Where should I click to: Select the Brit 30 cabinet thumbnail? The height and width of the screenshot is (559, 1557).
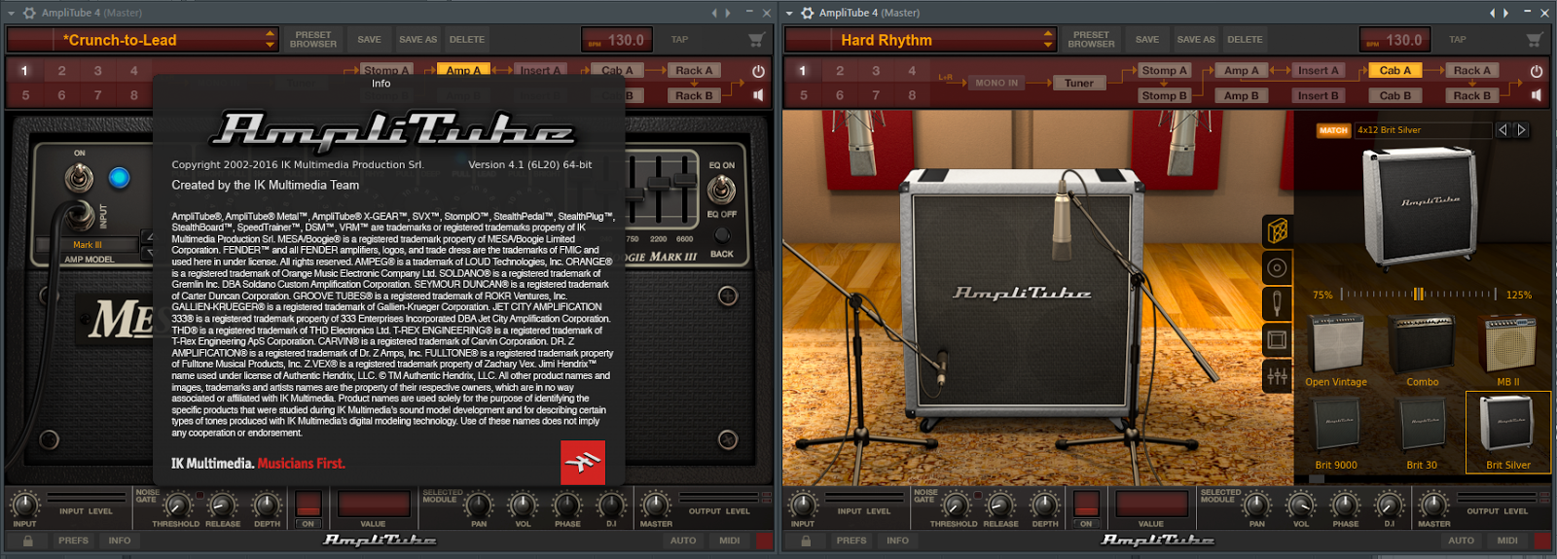click(1422, 432)
